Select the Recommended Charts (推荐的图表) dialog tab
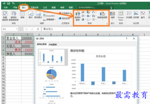Screen dimensions: 150x104 [x=42, y=44]
